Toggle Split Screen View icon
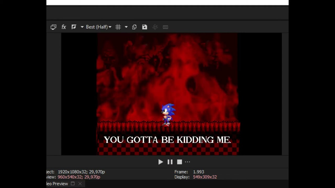The width and height of the screenshot is (335, 188). (74, 27)
